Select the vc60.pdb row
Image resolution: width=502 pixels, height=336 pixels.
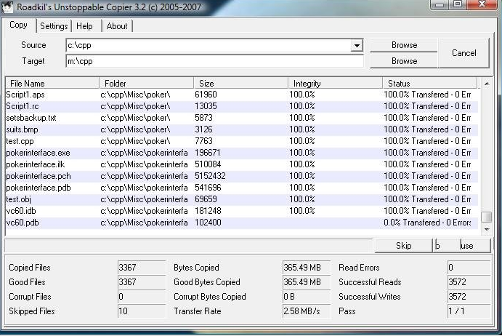tap(242, 223)
